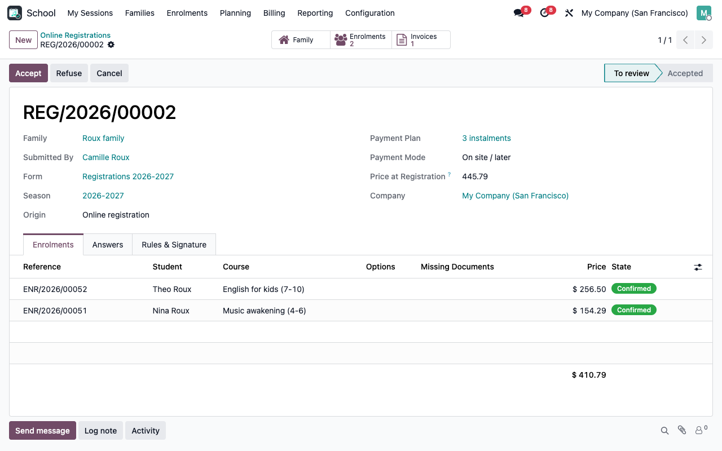
Task: Click the Send message button
Action: [x=42, y=431]
